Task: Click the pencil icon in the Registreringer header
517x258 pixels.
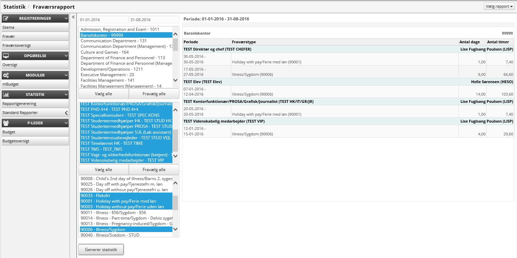Action: click(x=6, y=18)
